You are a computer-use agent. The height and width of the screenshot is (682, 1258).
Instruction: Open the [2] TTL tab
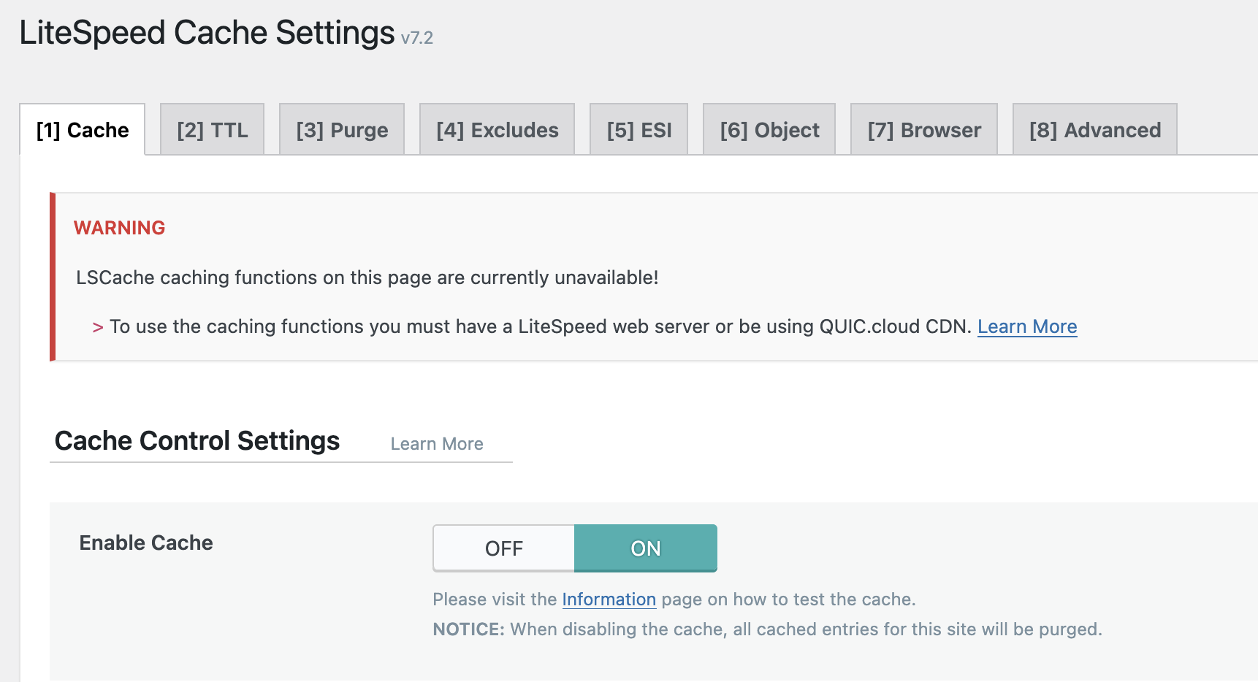[x=212, y=130]
